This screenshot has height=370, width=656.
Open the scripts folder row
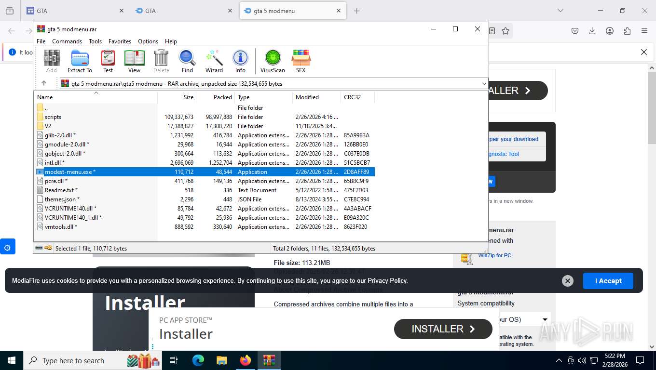(205, 117)
